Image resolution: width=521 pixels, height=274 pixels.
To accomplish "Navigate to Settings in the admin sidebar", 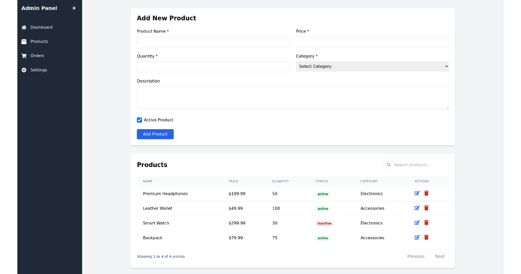I will pyautogui.click(x=39, y=70).
